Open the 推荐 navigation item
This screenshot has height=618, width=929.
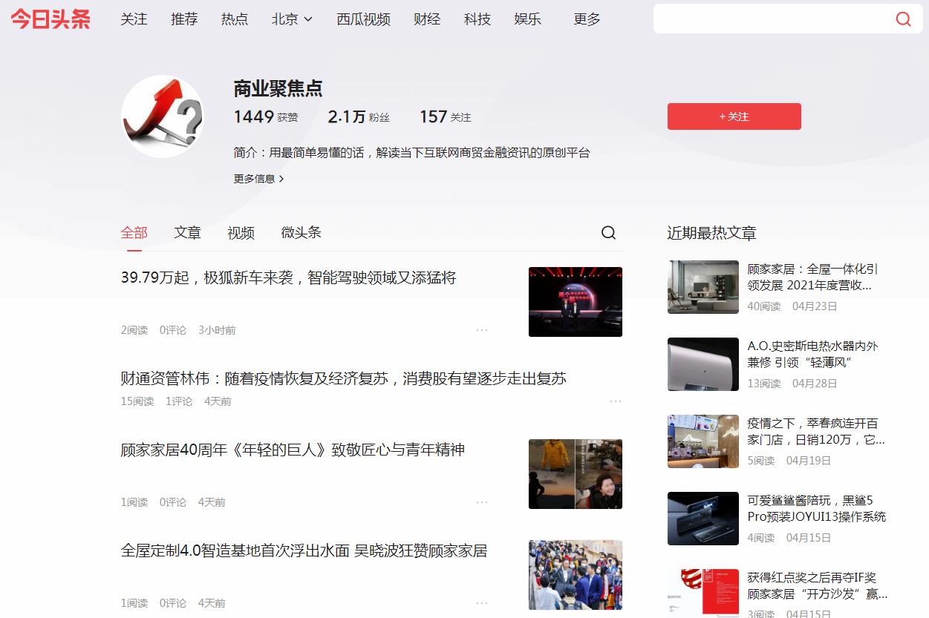(x=184, y=19)
